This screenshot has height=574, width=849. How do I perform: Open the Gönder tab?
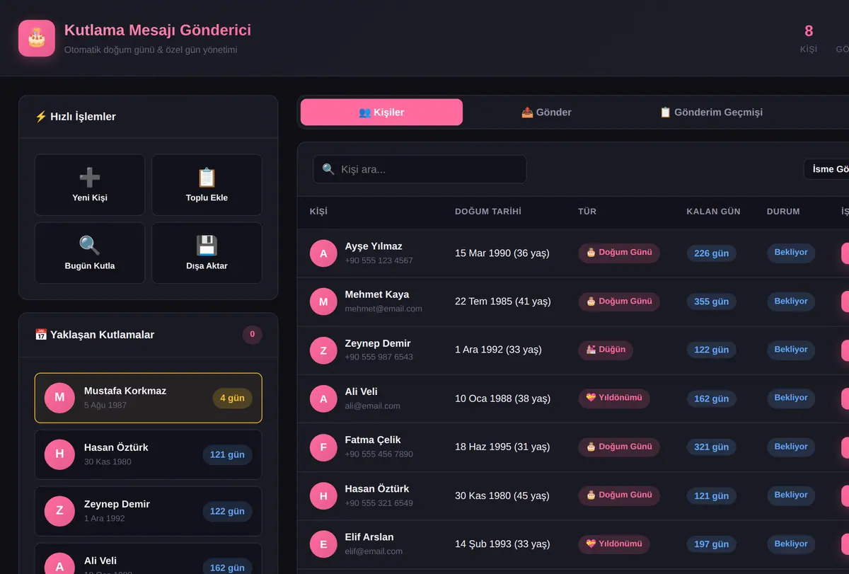pyautogui.click(x=546, y=112)
